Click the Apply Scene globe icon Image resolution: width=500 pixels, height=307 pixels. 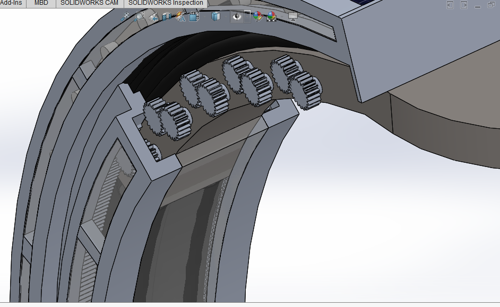273,16
